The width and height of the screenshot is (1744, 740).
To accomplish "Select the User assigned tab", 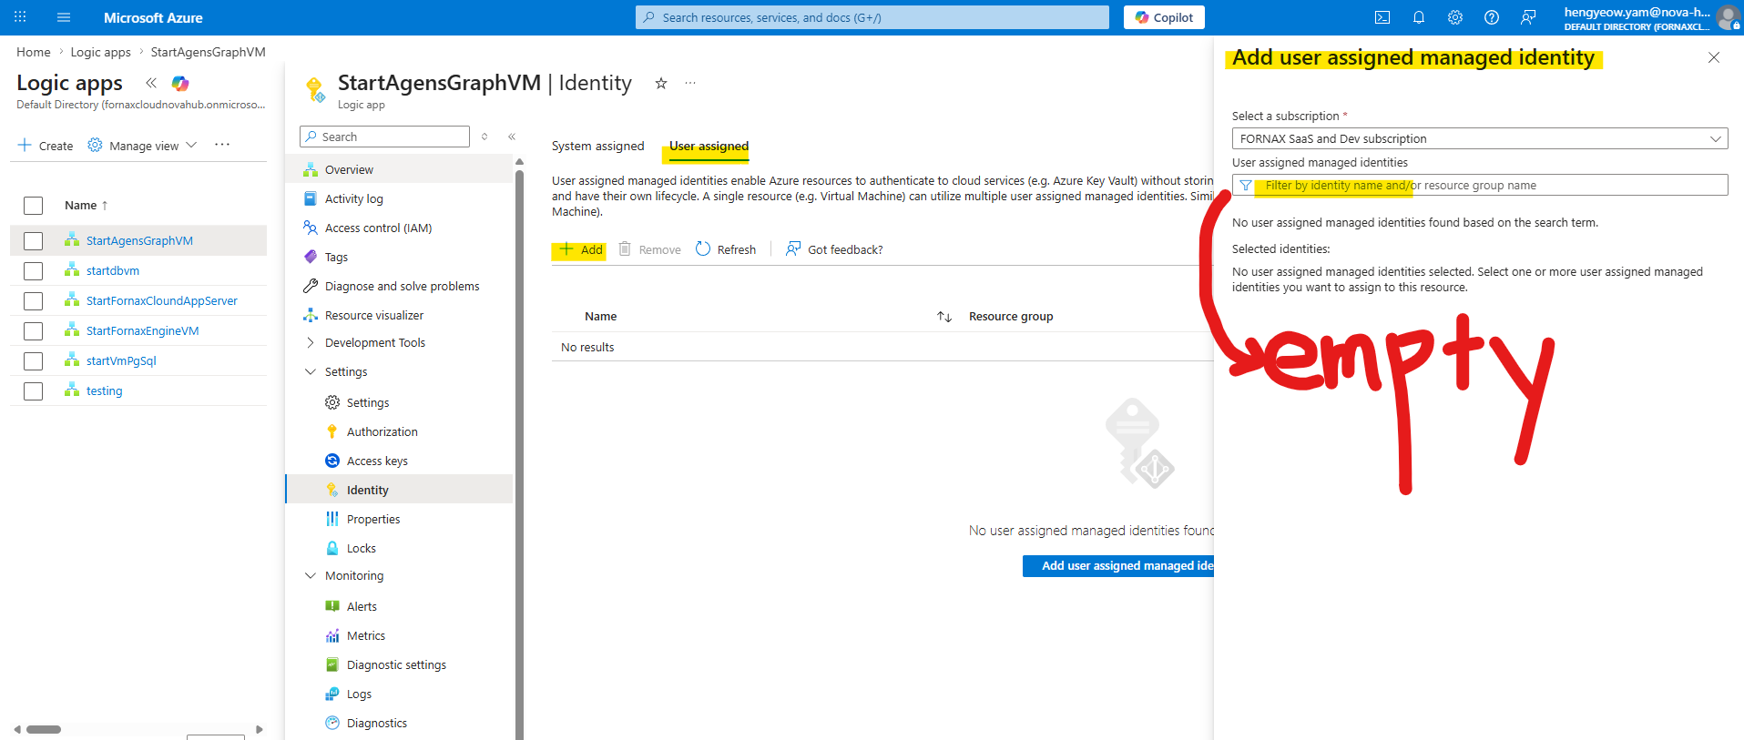I will pyautogui.click(x=709, y=146).
